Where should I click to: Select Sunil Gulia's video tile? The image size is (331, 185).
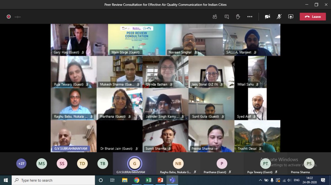[x=211, y=104]
